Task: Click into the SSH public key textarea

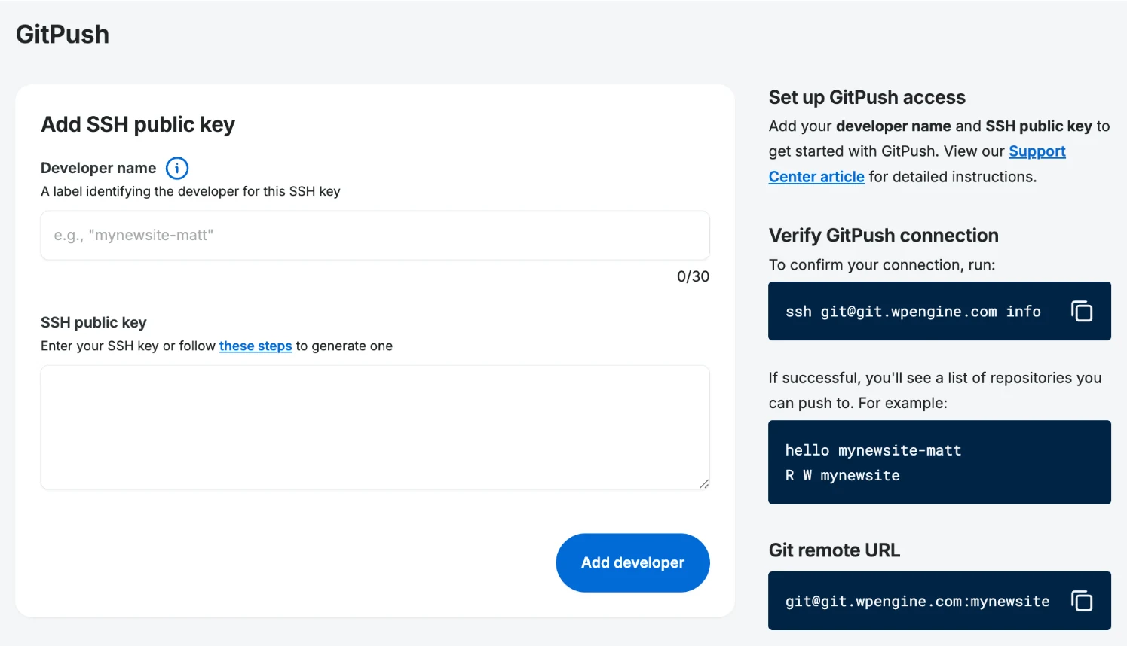Action: click(x=375, y=428)
